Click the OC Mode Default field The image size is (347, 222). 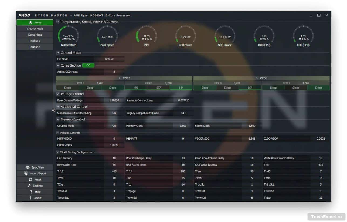[x=109, y=59]
